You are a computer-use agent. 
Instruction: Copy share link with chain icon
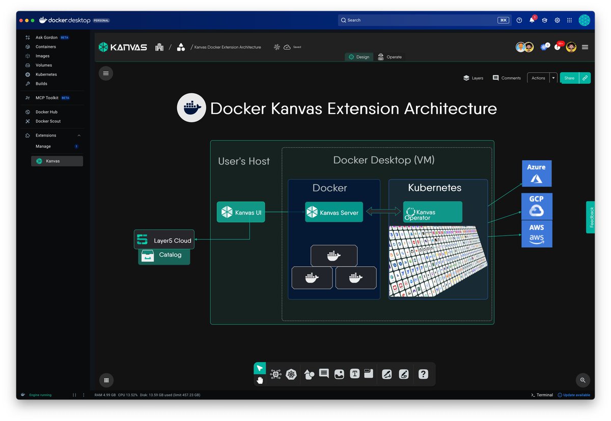(585, 78)
